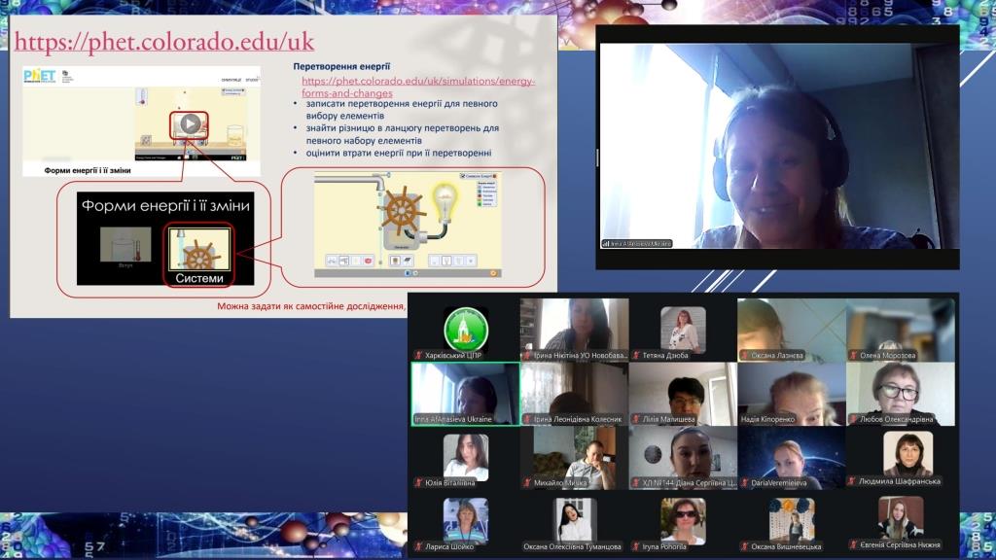
Task: Select the Системи simulation screen thumbnail
Action: [199, 255]
